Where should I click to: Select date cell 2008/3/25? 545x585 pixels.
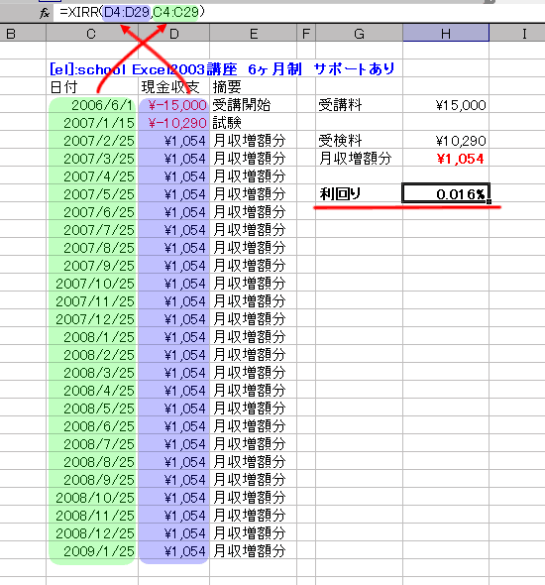(92, 373)
